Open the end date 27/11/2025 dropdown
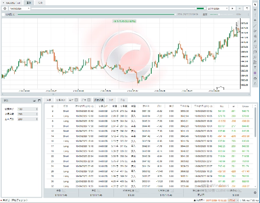Image resolution: width=260 pixels, height=203 pixels. (218, 8)
